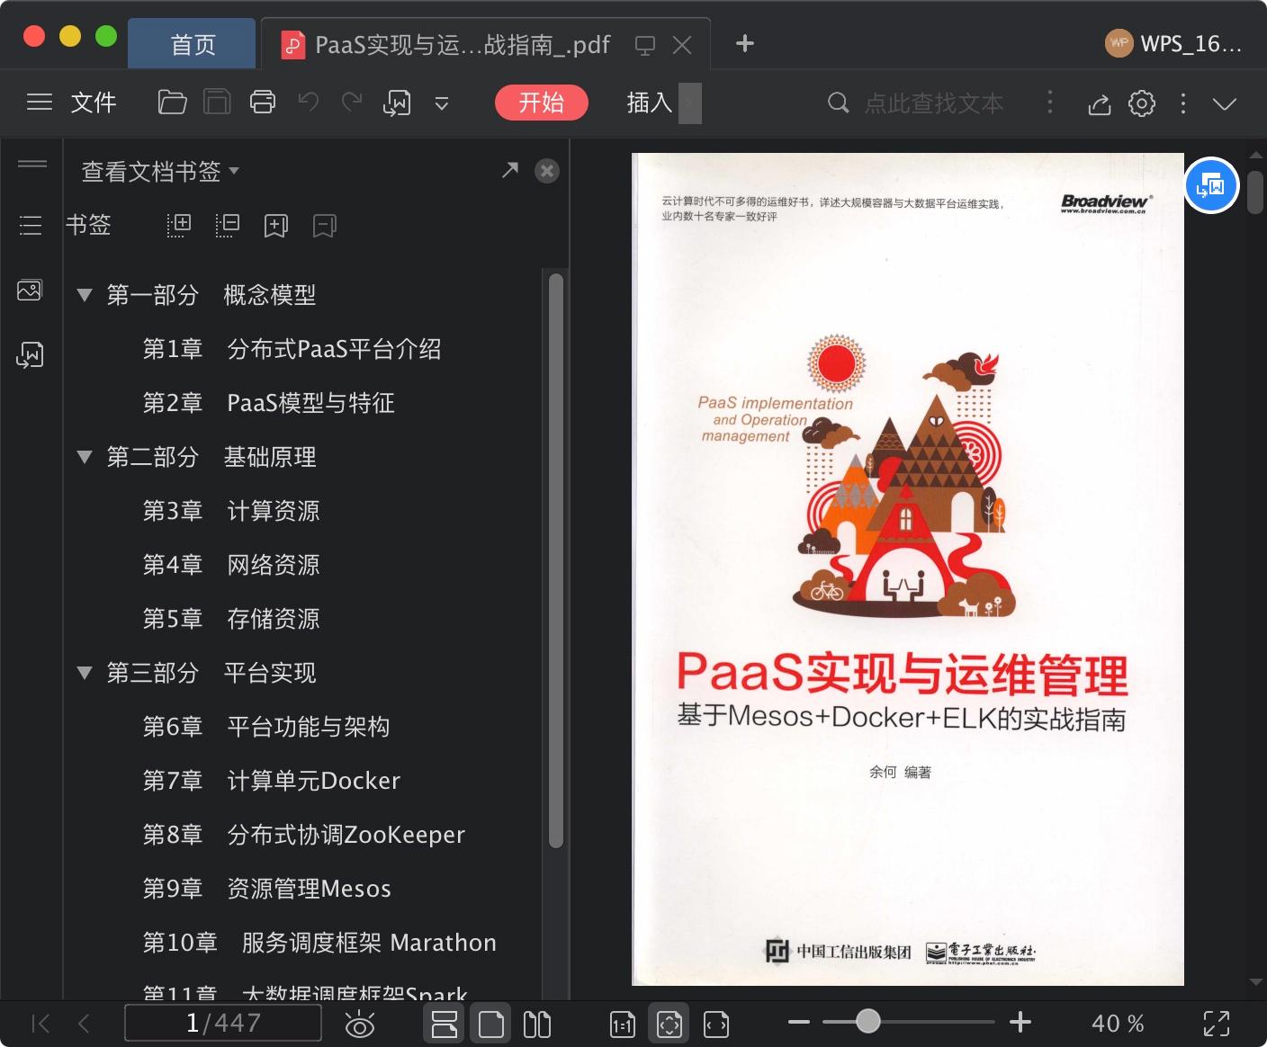Go to 第6章 平台功能与架构

266,727
